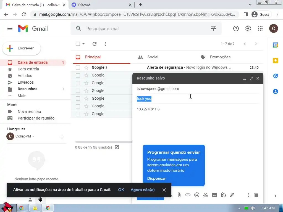Open Chrome three-dot menu
The width and height of the screenshot is (283, 212).
coord(277,14)
